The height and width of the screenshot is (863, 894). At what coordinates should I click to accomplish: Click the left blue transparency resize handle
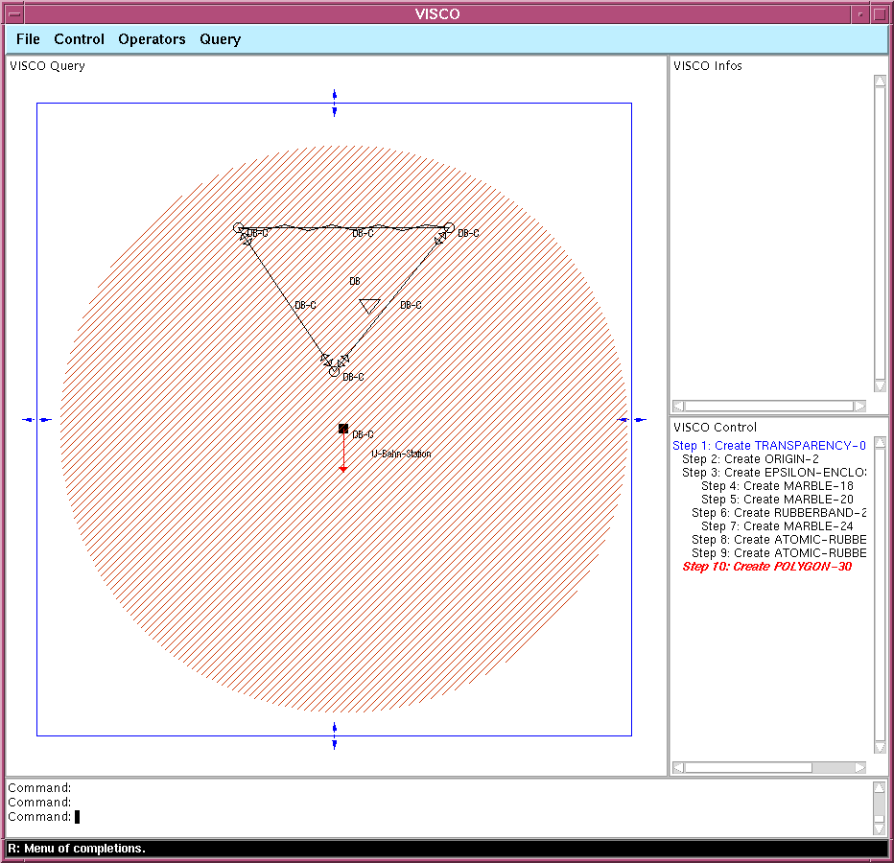pos(37,420)
